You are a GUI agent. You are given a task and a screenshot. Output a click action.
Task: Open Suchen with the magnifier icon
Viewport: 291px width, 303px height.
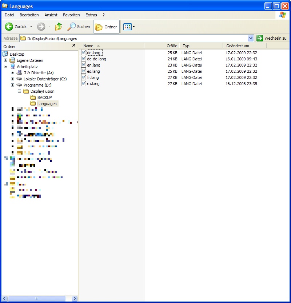[72, 27]
